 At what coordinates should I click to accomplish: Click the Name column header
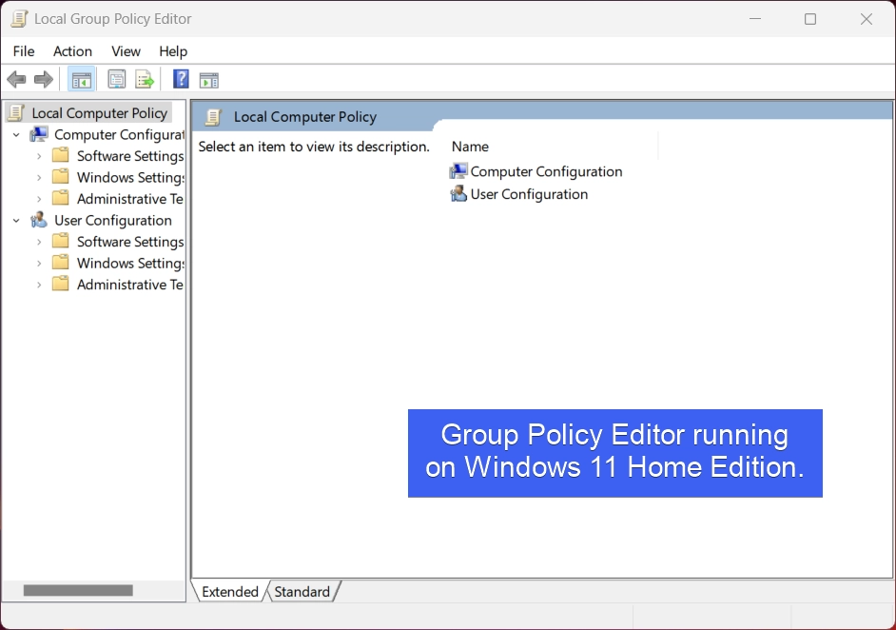[553, 147]
